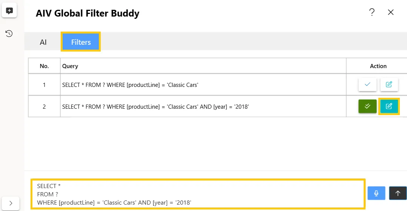Edit the Classic Cars query in row 1
This screenshot has height=211, width=407.
(389, 84)
